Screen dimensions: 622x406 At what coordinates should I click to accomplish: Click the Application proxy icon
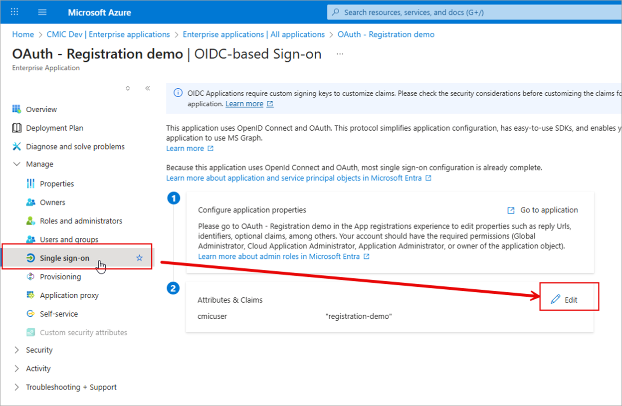tap(30, 295)
